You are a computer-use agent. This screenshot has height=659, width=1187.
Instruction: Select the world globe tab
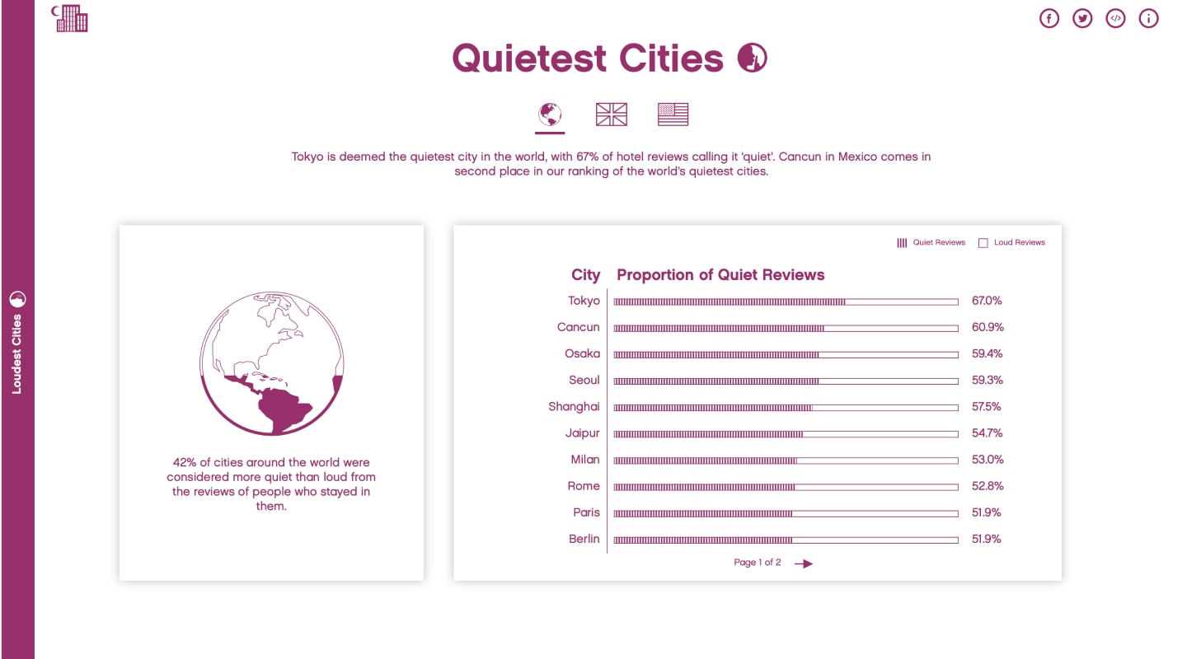tap(550, 115)
